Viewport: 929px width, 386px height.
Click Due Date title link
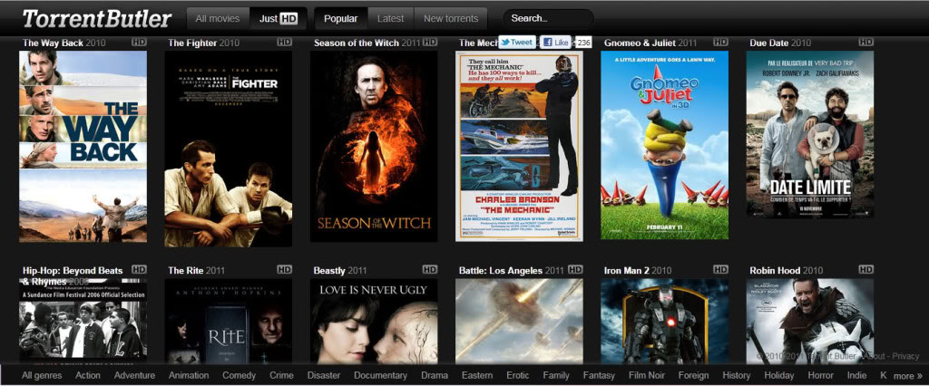coord(769,43)
